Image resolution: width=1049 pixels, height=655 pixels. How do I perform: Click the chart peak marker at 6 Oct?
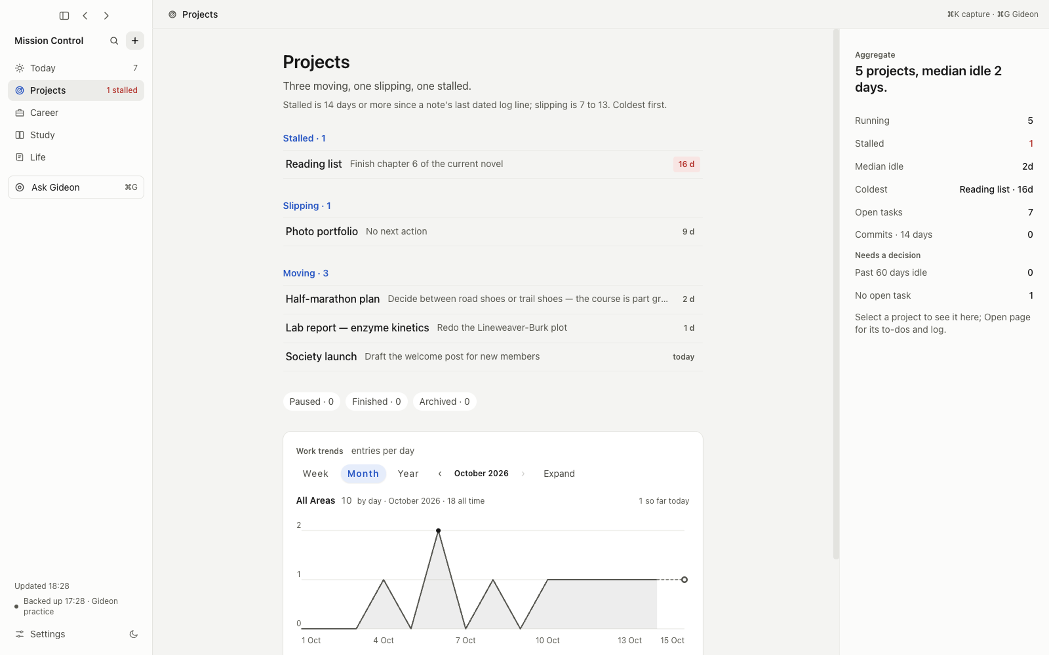[x=438, y=531]
